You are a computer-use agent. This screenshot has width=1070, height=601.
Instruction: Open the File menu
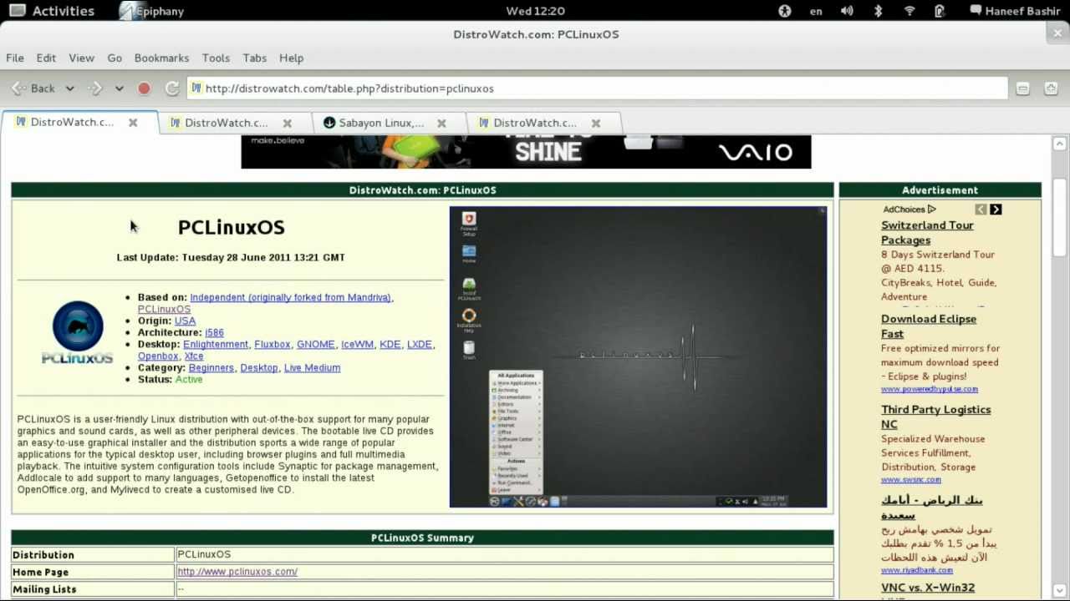click(15, 58)
